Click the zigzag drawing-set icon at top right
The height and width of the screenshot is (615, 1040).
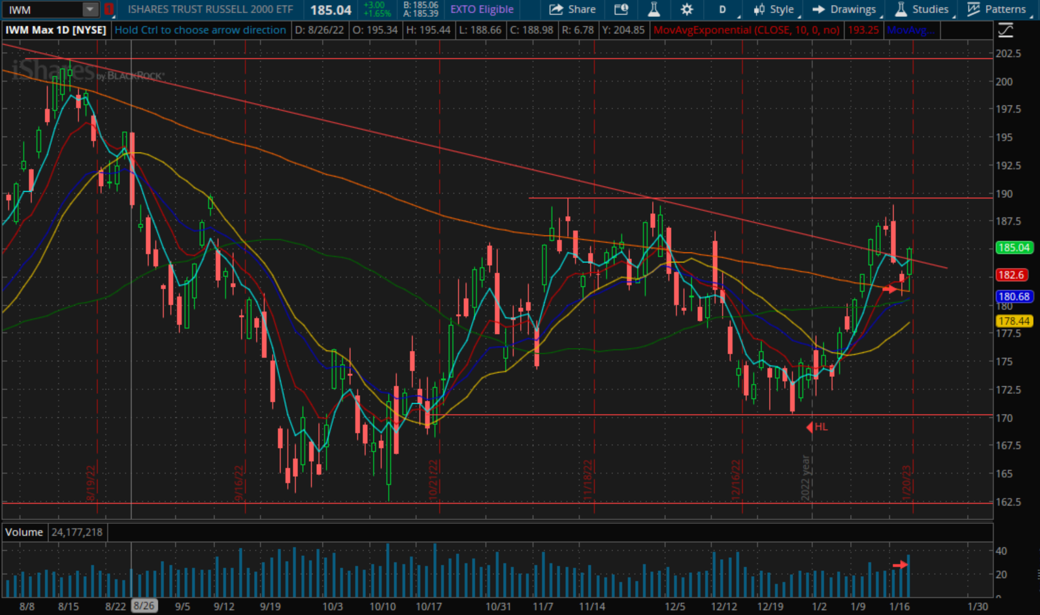pyautogui.click(x=1005, y=30)
